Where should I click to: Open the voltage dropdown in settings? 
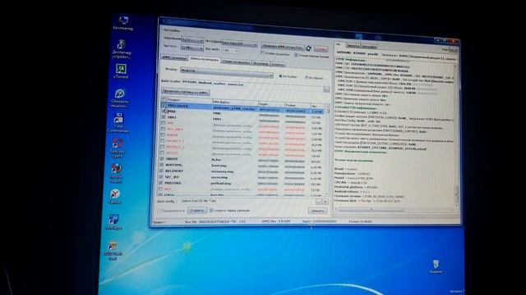click(x=192, y=40)
